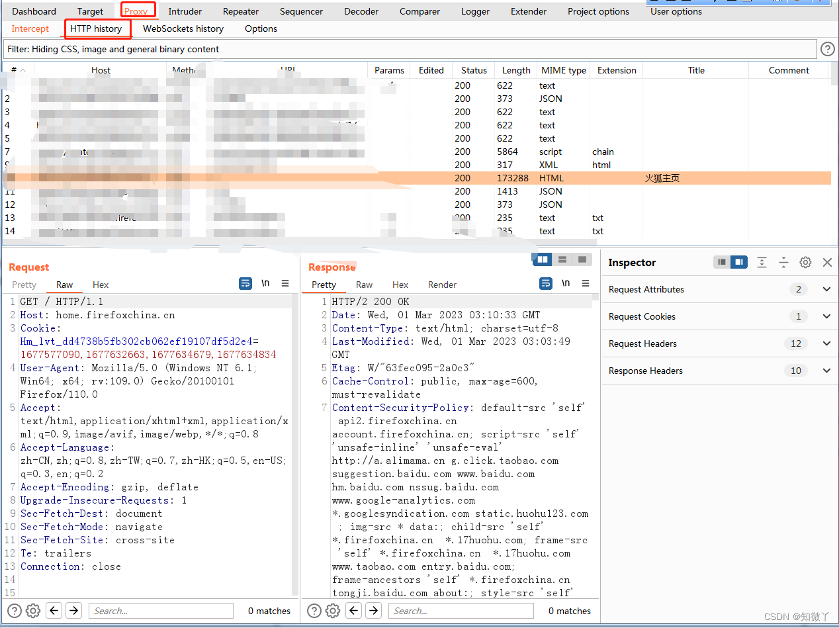Click inside the Response search field
The width and height of the screenshot is (839, 628).
point(461,610)
